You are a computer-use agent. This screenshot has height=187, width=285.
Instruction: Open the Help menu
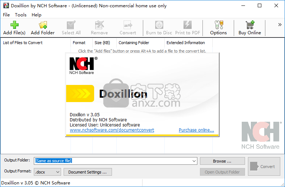(36, 15)
